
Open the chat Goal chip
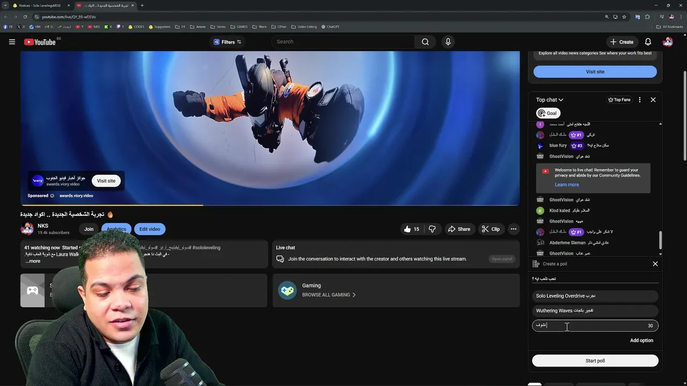coord(548,113)
